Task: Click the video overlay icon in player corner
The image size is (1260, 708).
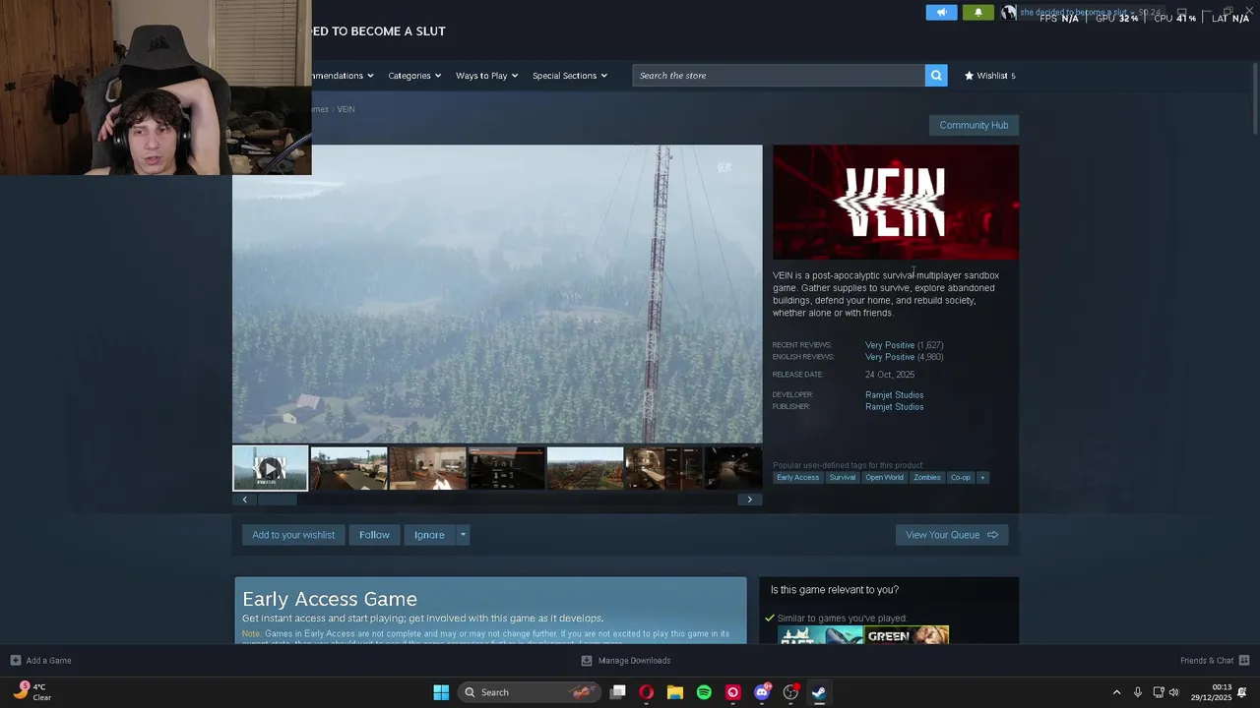Action: tap(724, 167)
